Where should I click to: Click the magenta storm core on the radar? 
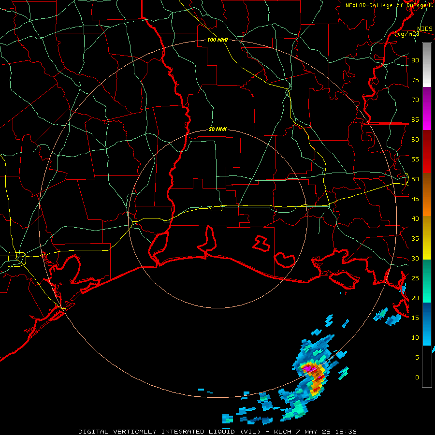tap(308, 369)
